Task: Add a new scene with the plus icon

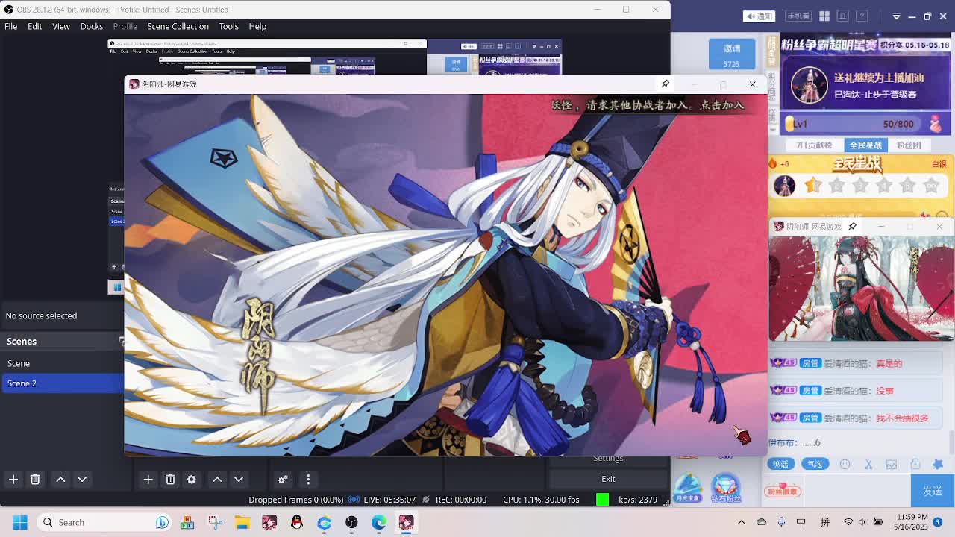Action: [13, 480]
